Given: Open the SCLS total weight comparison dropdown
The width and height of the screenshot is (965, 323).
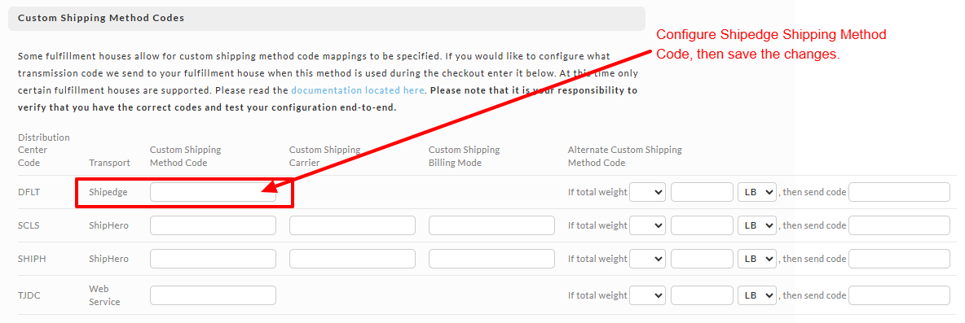Looking at the screenshot, I should (x=648, y=225).
